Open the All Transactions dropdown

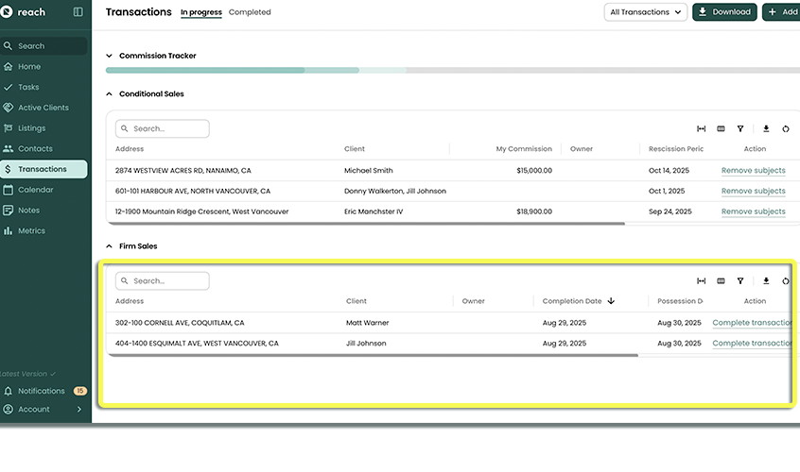tap(647, 12)
